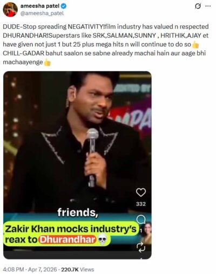Tap the heart like icon on video
Viewport: 216px width, 274px height.
141,192
